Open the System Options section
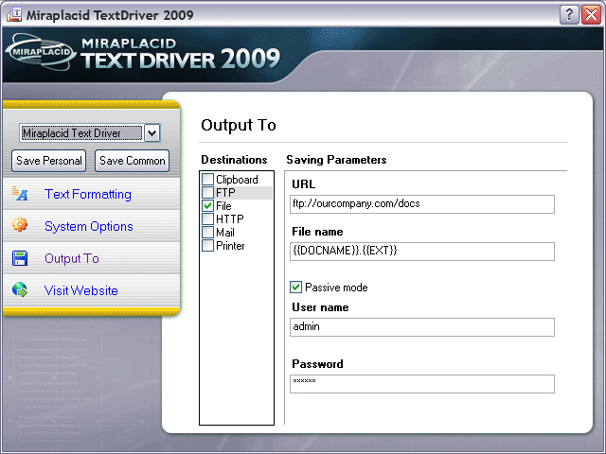606x454 pixels. [x=88, y=226]
